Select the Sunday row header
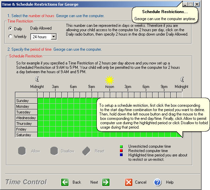 click(x=27, y=101)
